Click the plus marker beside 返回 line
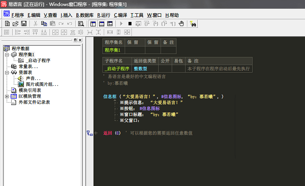The height and width of the screenshot is (186, 305). tap(96, 133)
